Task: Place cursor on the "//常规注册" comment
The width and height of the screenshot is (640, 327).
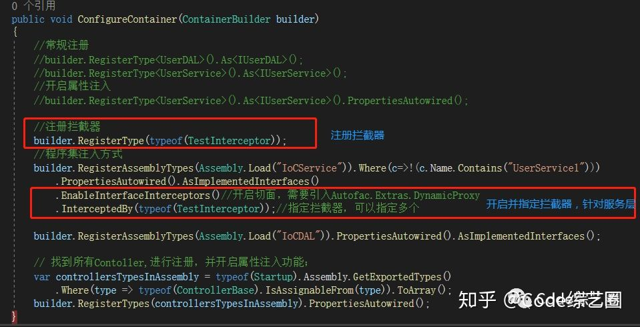Action: (61, 46)
